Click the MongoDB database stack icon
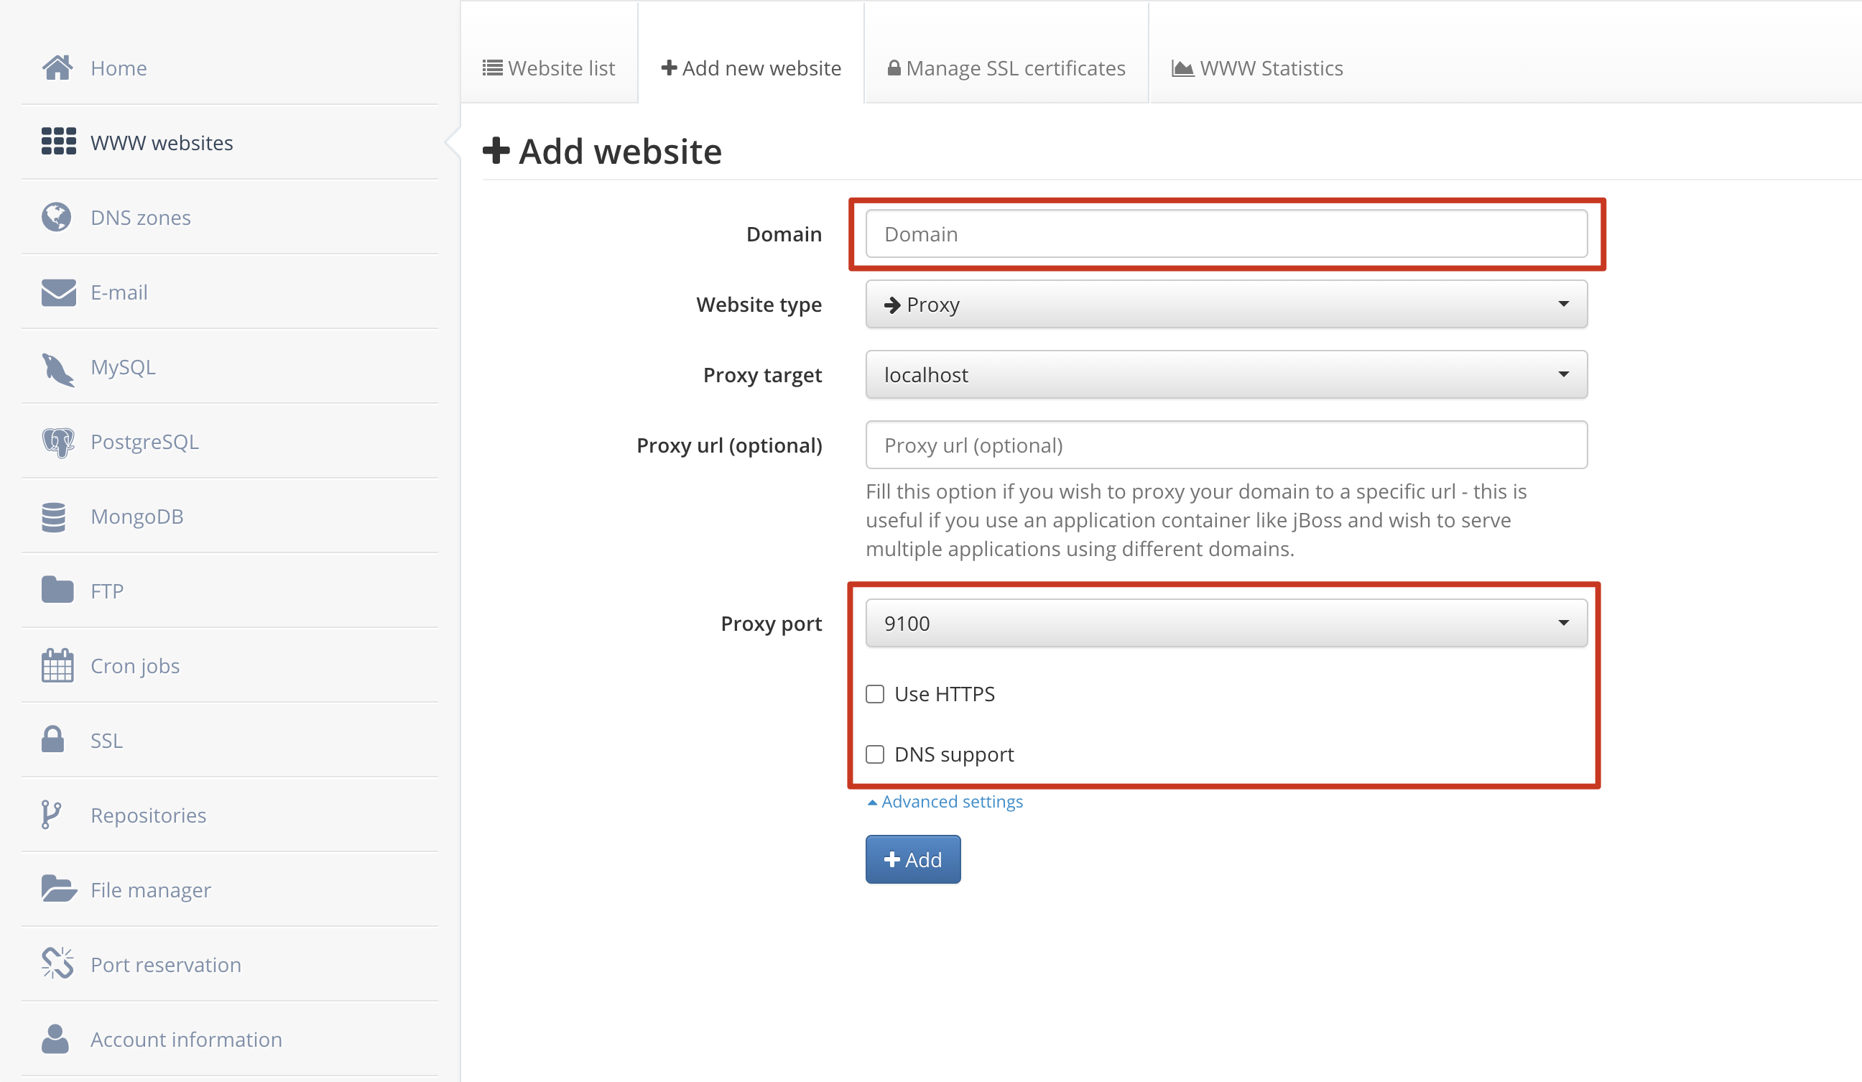Image resolution: width=1862 pixels, height=1082 pixels. pyautogui.click(x=54, y=517)
